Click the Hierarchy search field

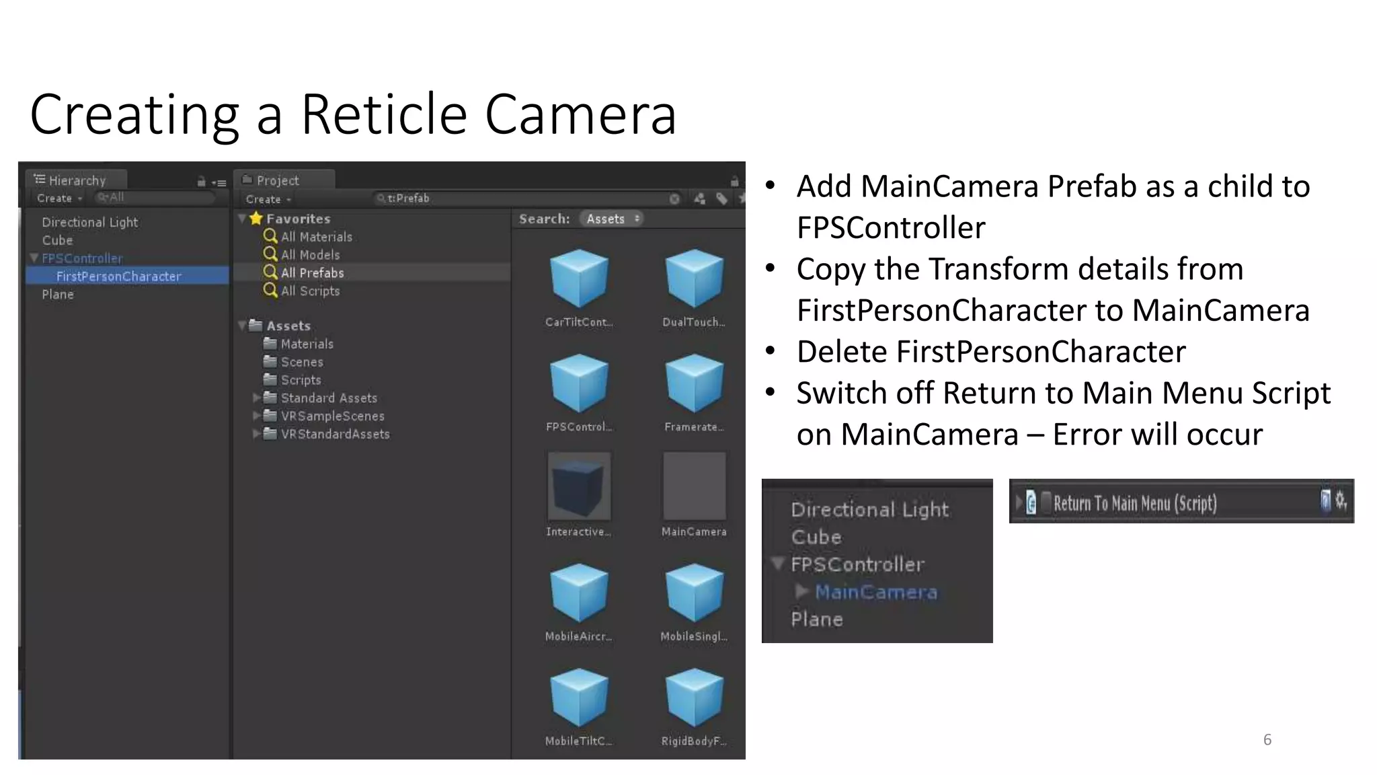pos(155,198)
